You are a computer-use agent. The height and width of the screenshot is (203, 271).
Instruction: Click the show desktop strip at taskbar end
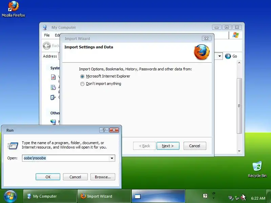[268, 196]
